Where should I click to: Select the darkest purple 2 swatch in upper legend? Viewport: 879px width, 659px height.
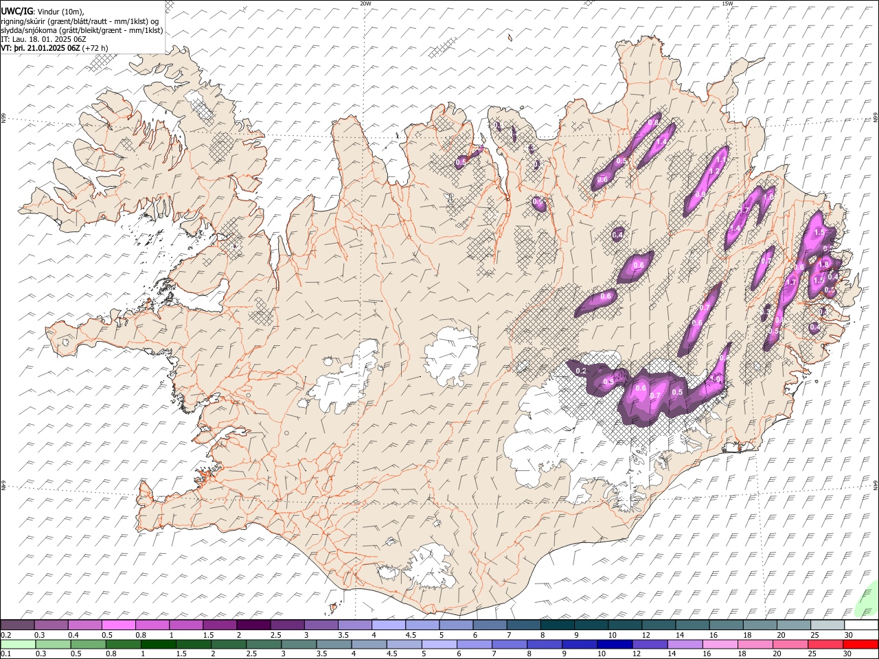point(253,625)
